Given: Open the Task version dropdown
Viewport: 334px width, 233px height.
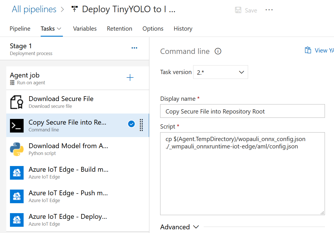Looking at the screenshot, I should (x=220, y=72).
